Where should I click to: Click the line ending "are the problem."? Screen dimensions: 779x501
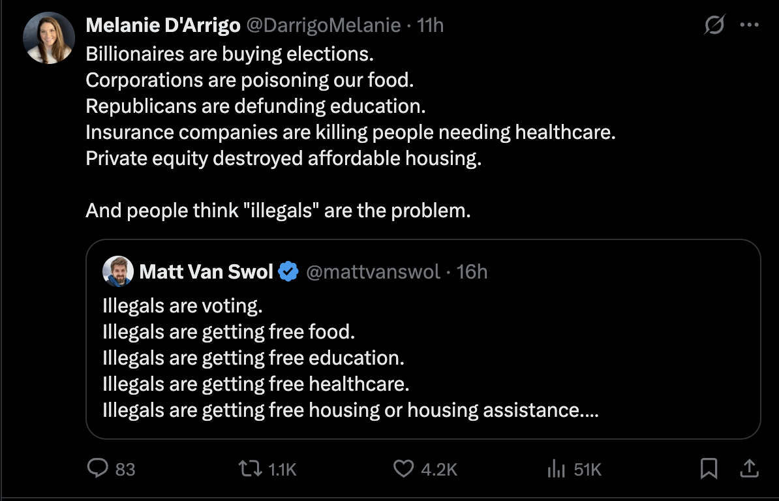(x=278, y=211)
